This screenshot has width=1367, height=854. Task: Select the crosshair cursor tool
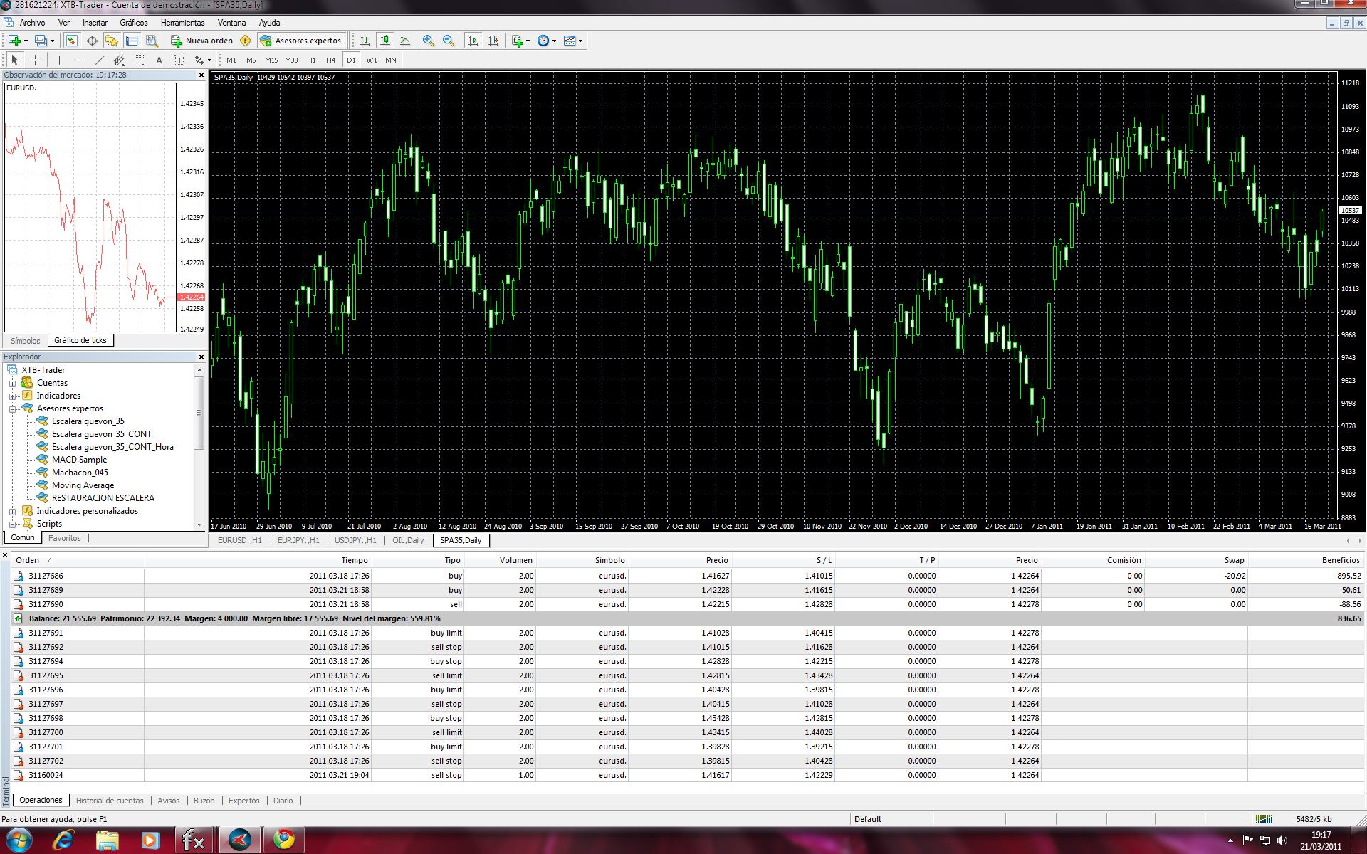click(x=35, y=60)
